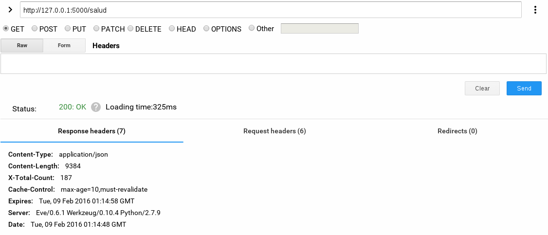
Task: Click the custom method input field
Action: (319, 29)
